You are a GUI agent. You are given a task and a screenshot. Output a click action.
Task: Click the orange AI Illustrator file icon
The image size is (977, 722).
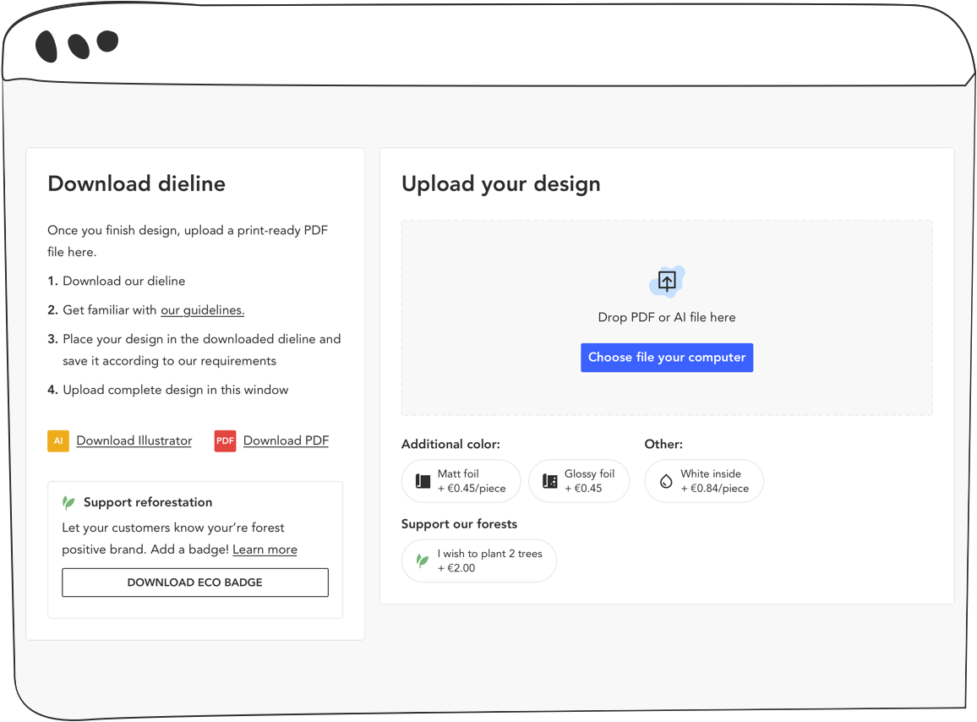(58, 440)
